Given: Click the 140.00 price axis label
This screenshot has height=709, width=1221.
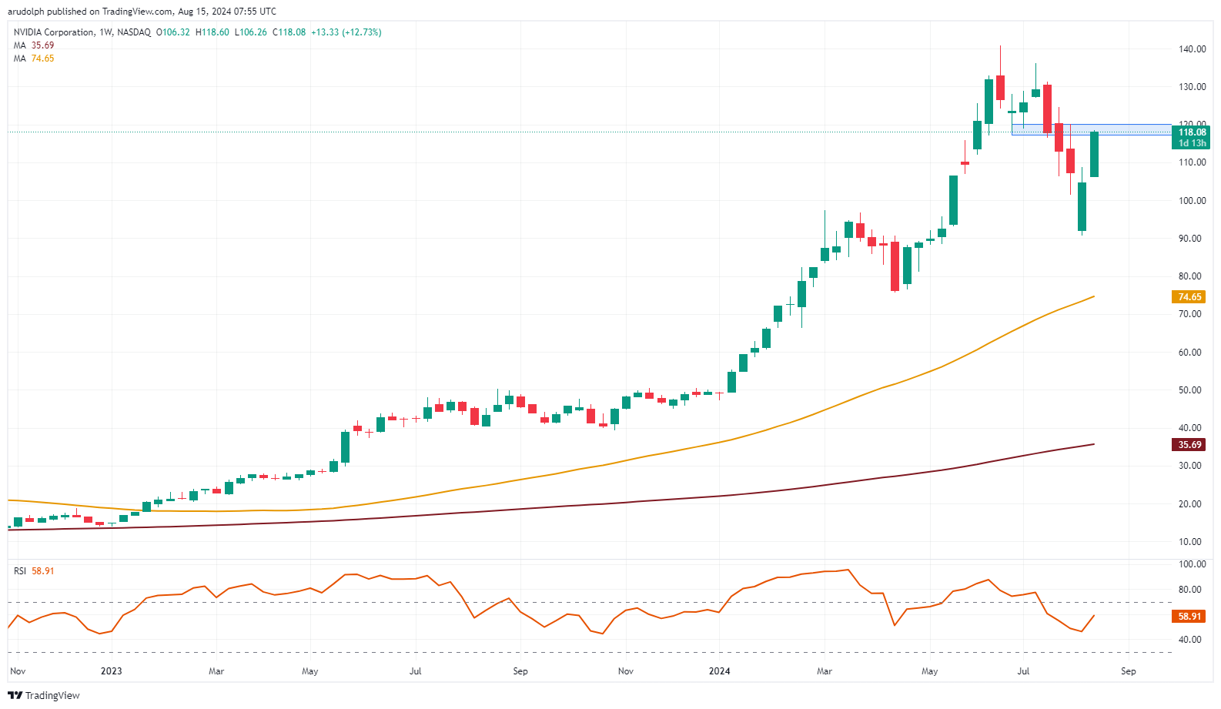Looking at the screenshot, I should tap(1192, 49).
